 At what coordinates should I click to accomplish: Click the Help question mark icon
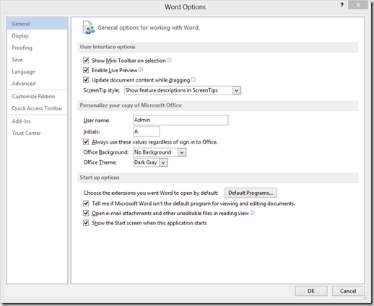click(342, 5)
